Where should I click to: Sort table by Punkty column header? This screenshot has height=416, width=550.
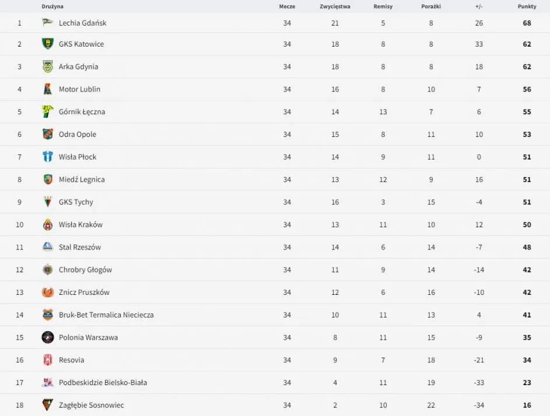point(527,6)
